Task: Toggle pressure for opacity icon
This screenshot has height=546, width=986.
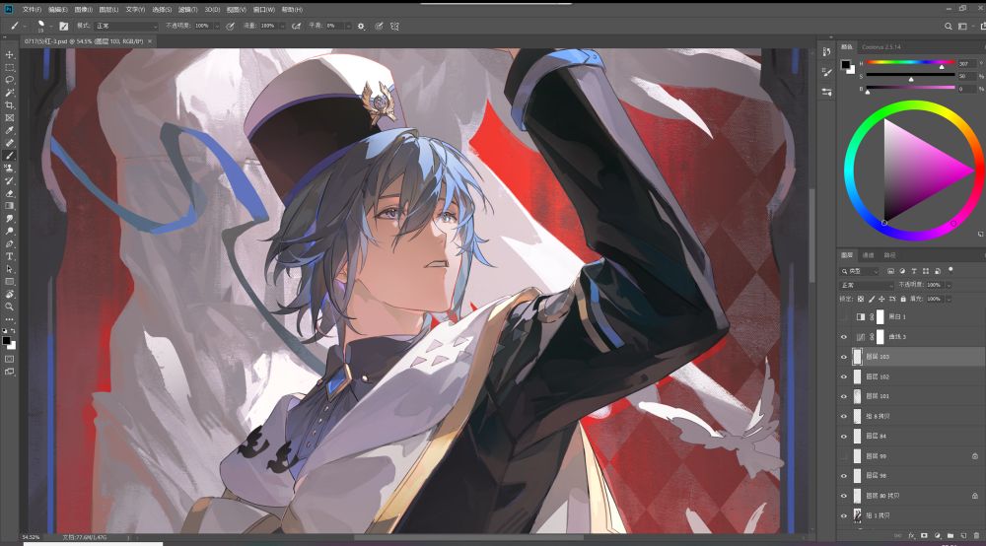Action: tap(231, 27)
